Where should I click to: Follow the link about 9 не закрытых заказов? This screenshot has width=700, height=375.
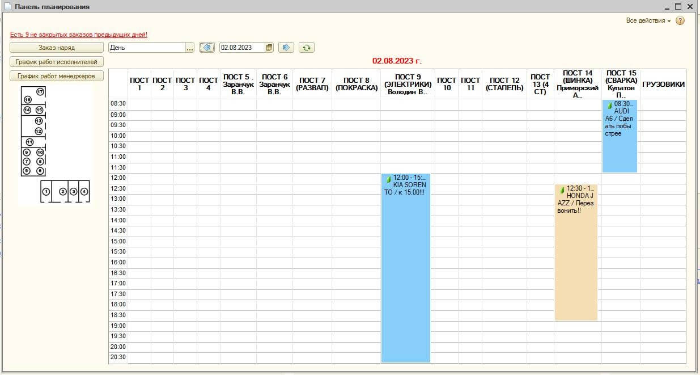(79, 35)
